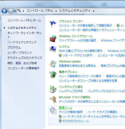This screenshot has height=129, width=125.
Task: Click the Windows Firewall brick wall icon
Action: coord(53,39)
